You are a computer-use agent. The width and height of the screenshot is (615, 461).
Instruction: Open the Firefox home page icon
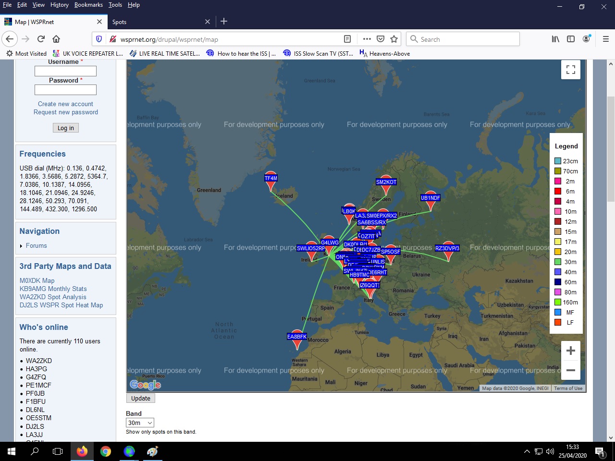click(x=56, y=39)
